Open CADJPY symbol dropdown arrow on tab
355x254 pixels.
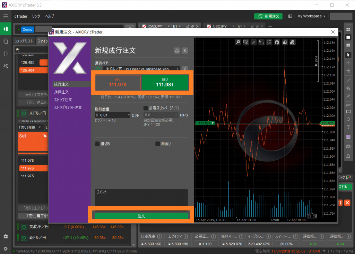[169, 26]
